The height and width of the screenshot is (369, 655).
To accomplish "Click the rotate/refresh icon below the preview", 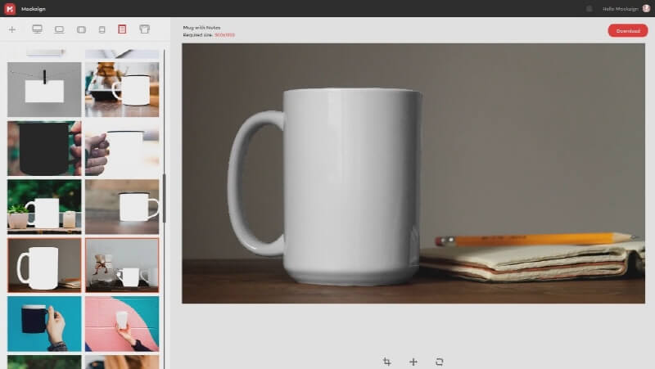I will 439,362.
